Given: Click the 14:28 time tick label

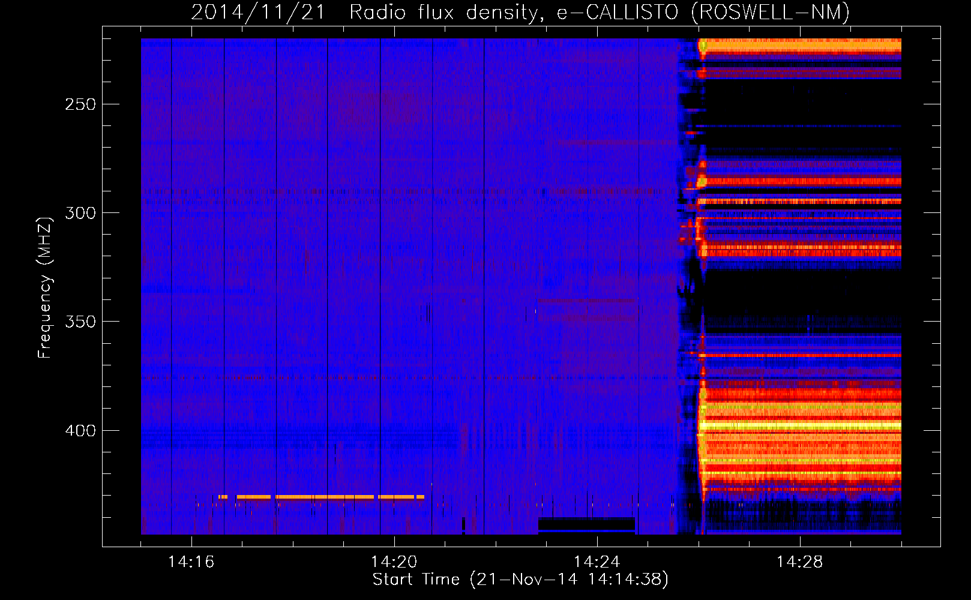Looking at the screenshot, I should pyautogui.click(x=799, y=562).
